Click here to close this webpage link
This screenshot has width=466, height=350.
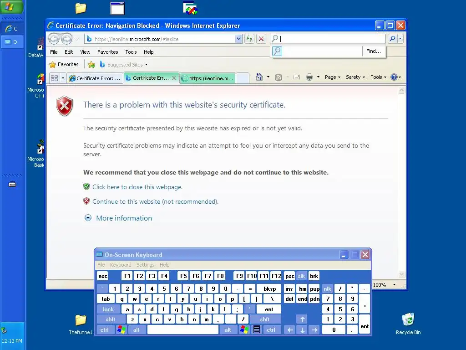pyautogui.click(x=137, y=187)
